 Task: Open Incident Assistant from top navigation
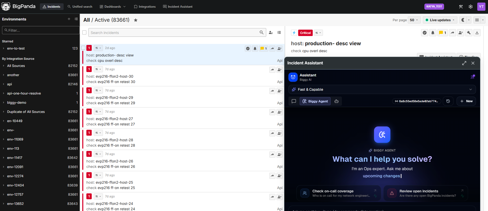[178, 7]
